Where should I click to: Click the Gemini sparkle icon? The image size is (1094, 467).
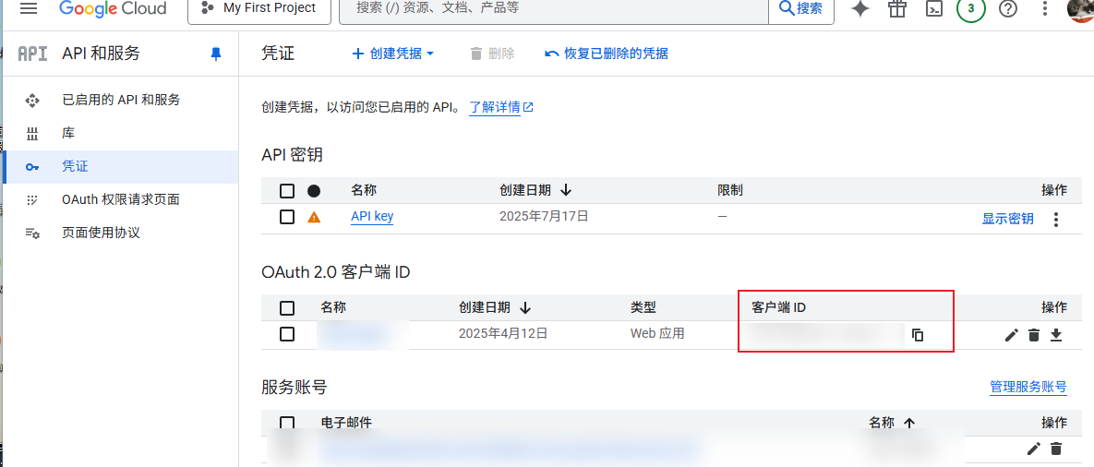coord(860,9)
